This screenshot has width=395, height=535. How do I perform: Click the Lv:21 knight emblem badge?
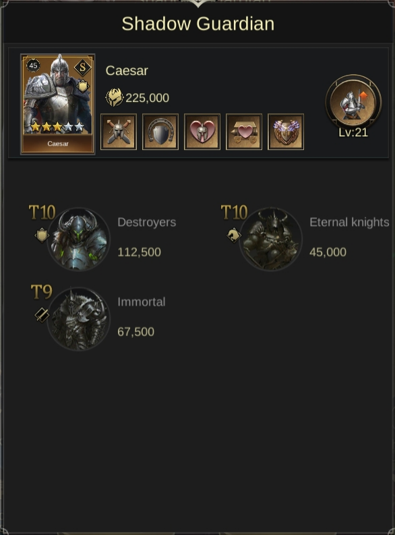(x=353, y=103)
